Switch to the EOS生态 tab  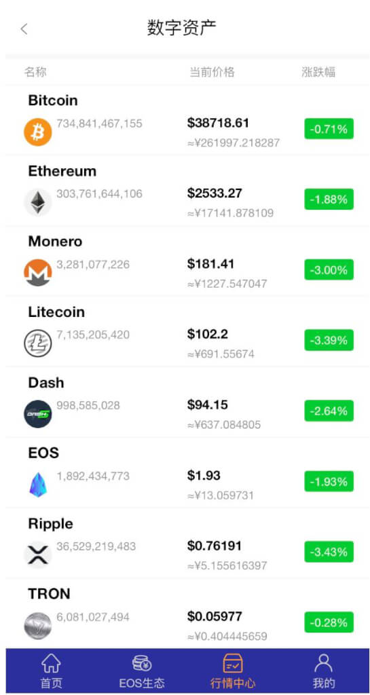pyautogui.click(x=142, y=671)
